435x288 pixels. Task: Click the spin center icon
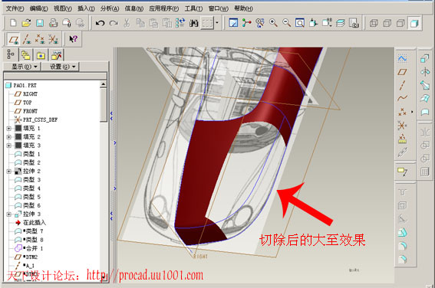click(x=246, y=23)
